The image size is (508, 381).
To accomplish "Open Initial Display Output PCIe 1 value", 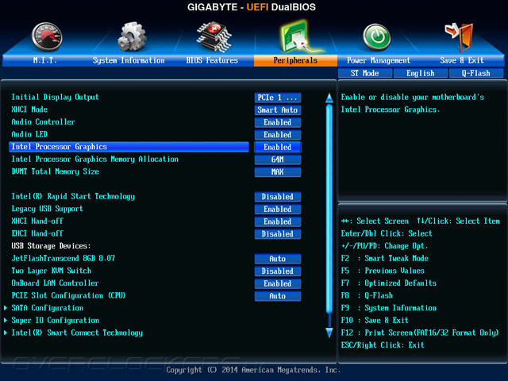I will coord(278,98).
